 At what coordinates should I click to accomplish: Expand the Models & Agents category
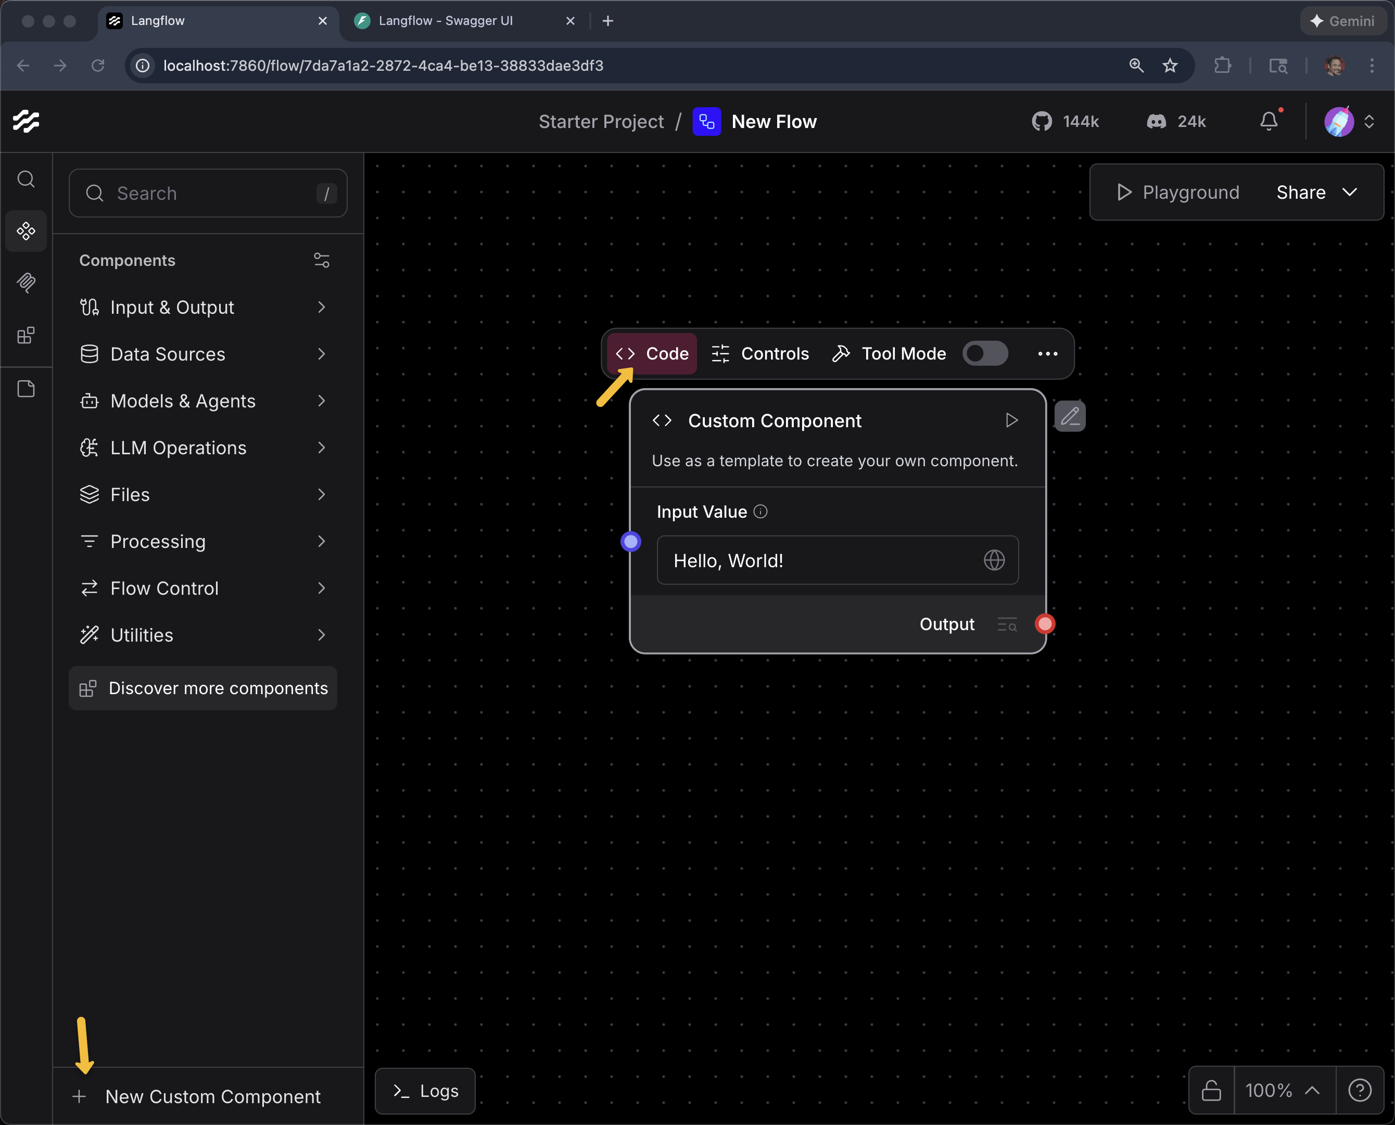pyautogui.click(x=182, y=401)
